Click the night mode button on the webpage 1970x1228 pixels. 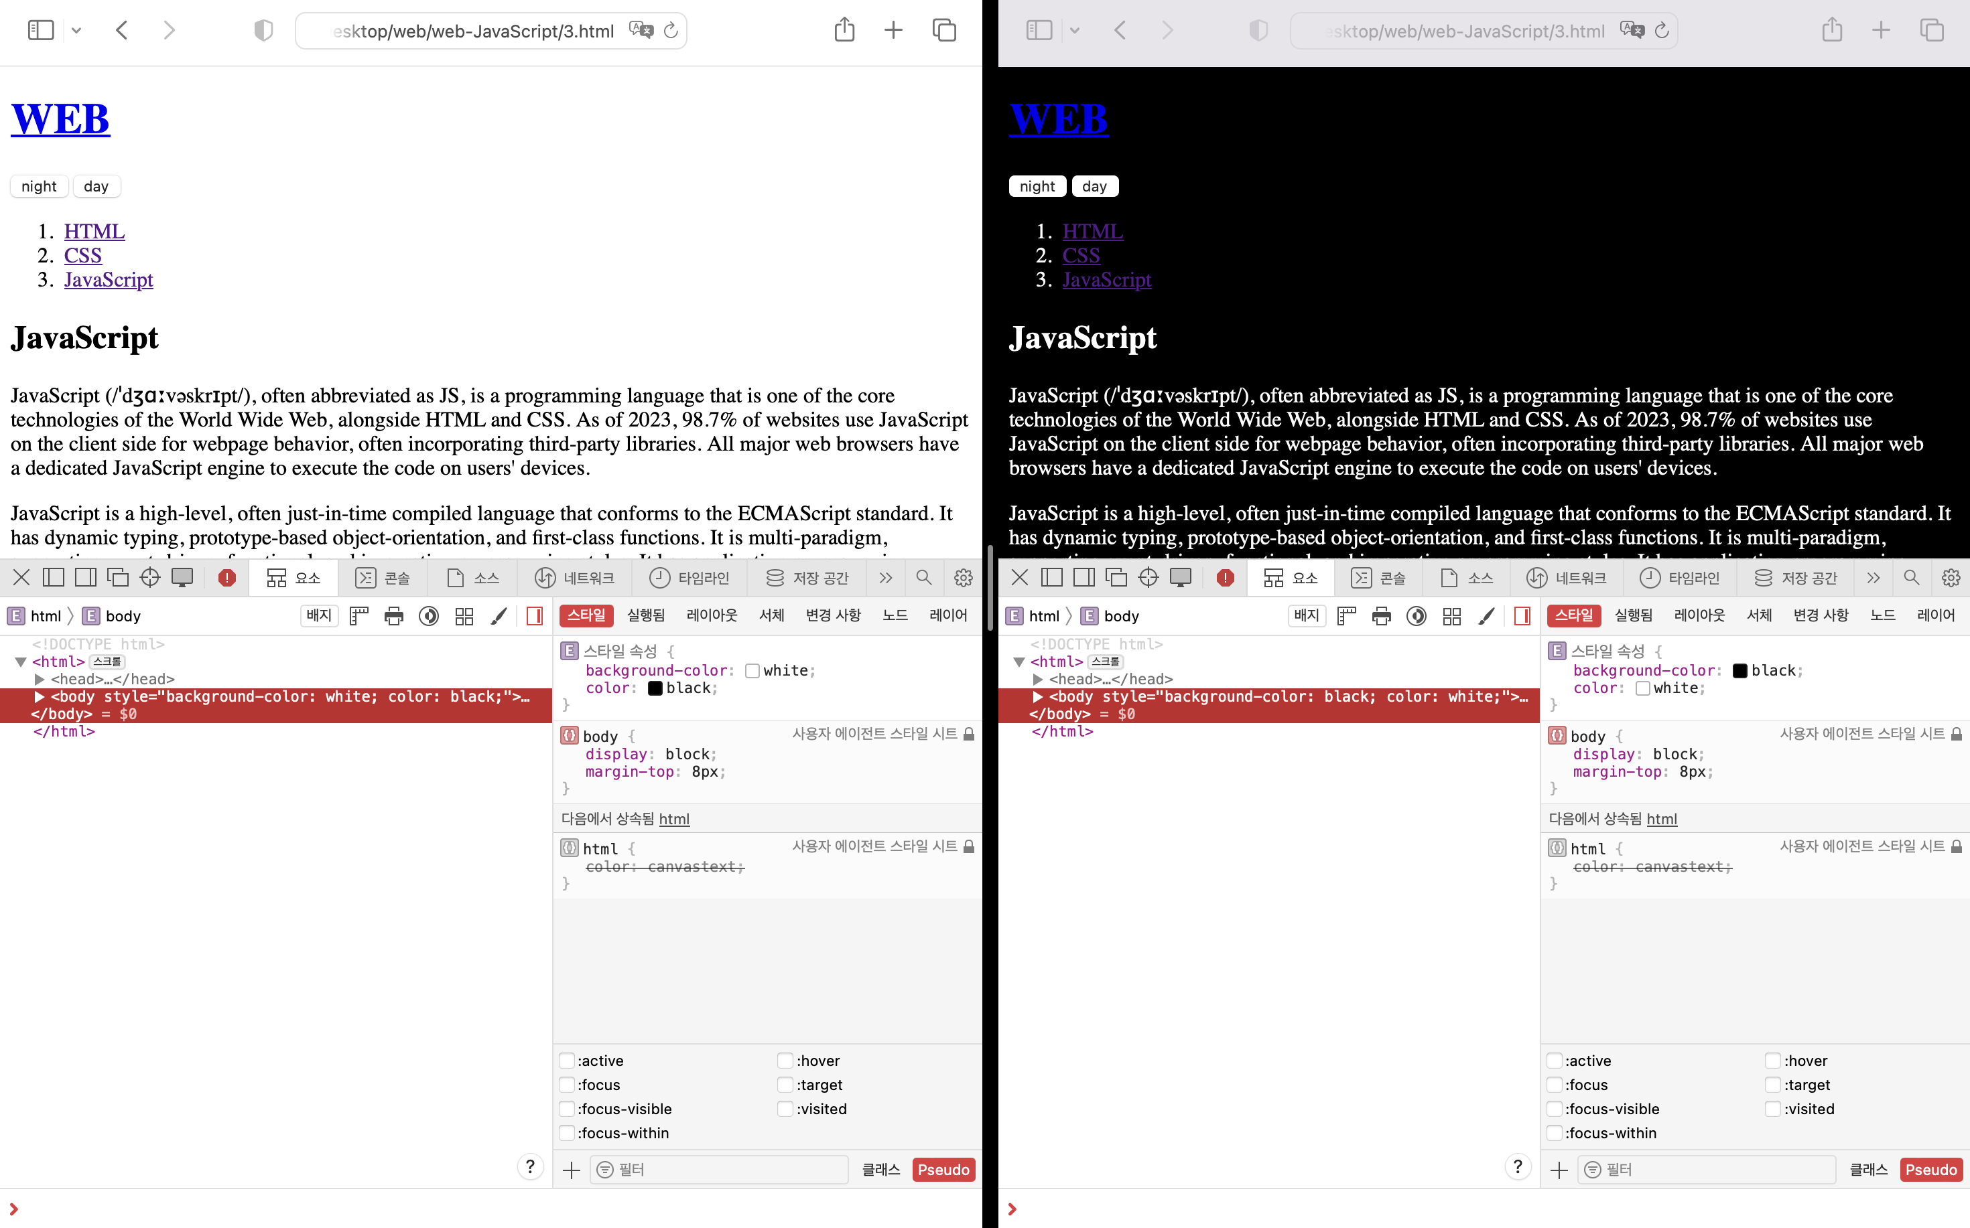tap(38, 186)
